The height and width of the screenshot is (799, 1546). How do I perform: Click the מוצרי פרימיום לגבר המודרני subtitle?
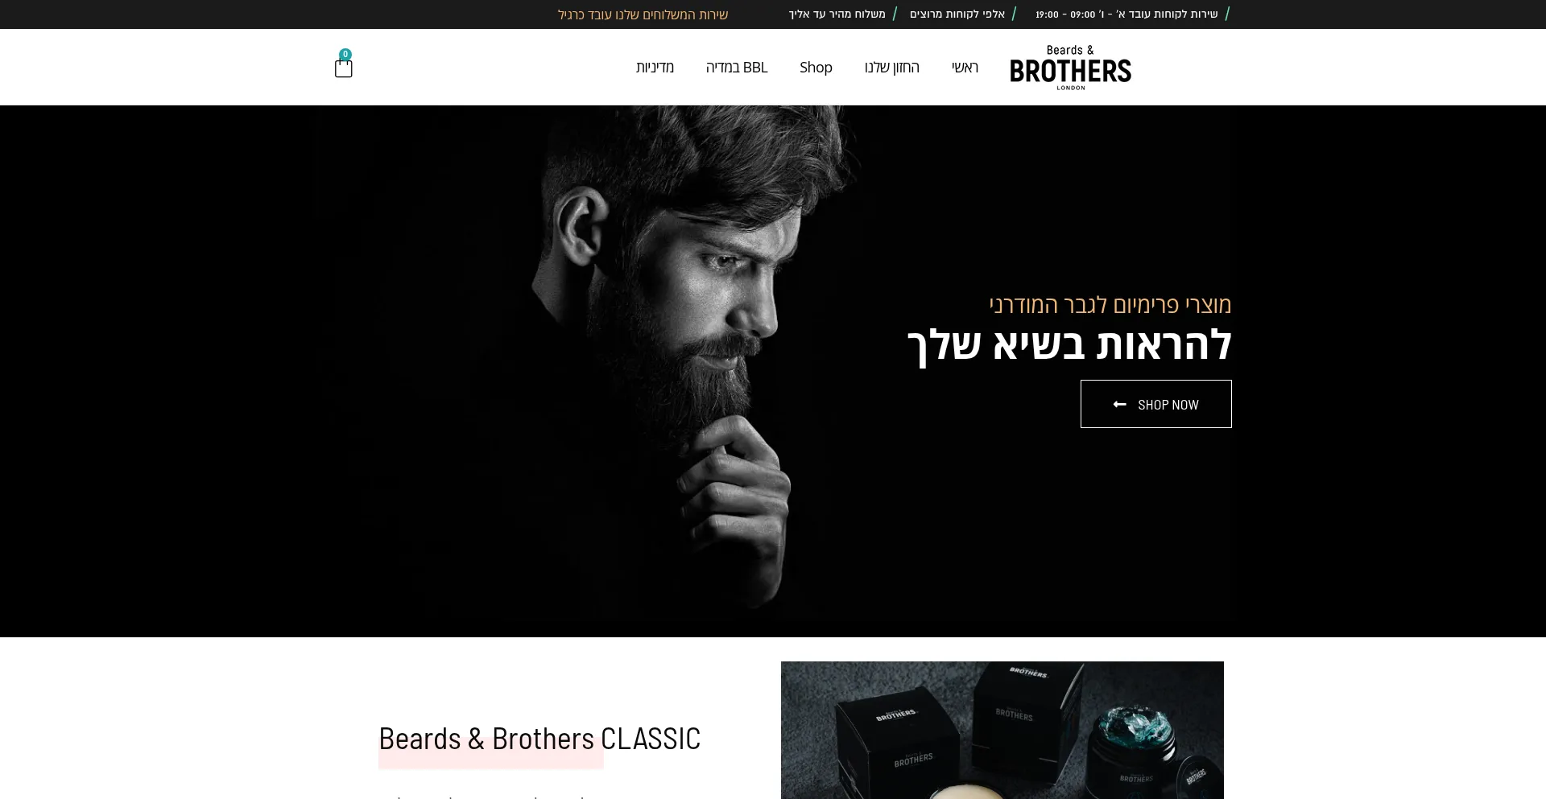[x=1110, y=305]
